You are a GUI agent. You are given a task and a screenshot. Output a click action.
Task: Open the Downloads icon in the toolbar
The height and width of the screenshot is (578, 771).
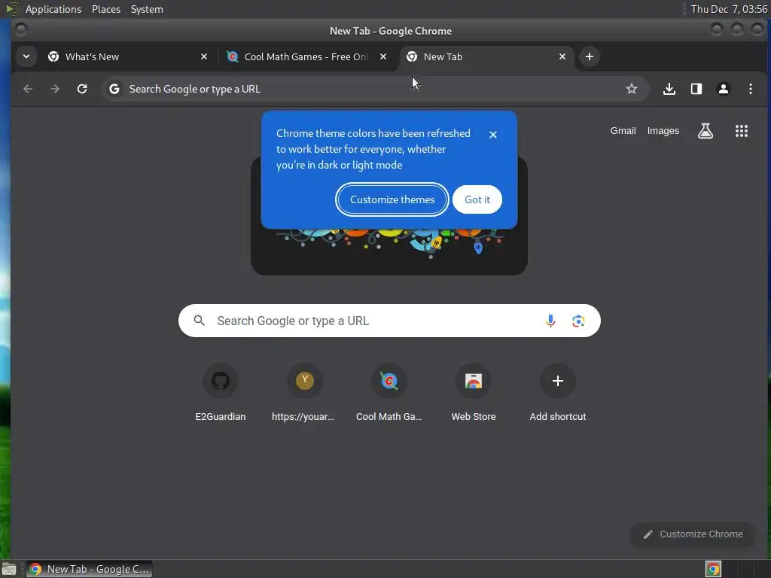669,89
